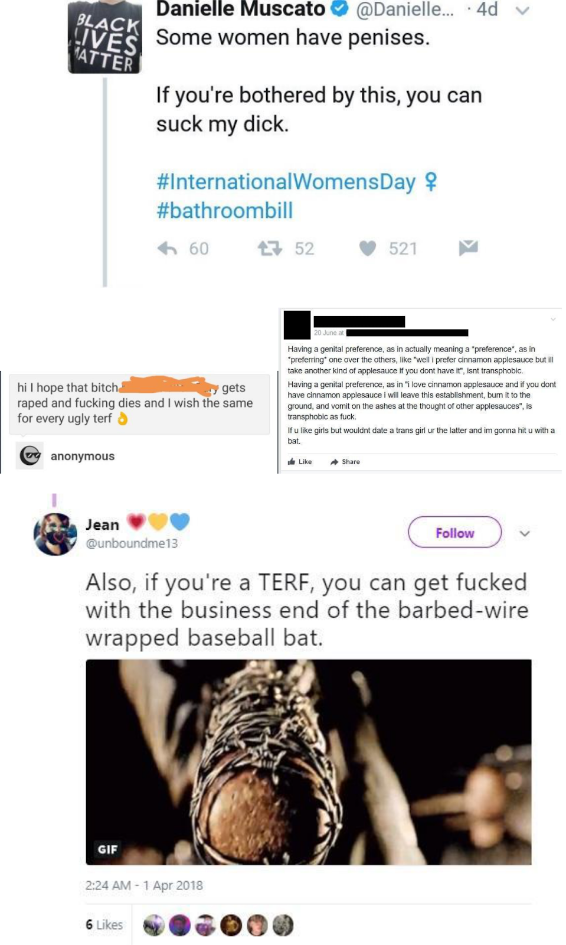
Task: Click the Like thumbs-up on Facebook post
Action: [x=300, y=462]
